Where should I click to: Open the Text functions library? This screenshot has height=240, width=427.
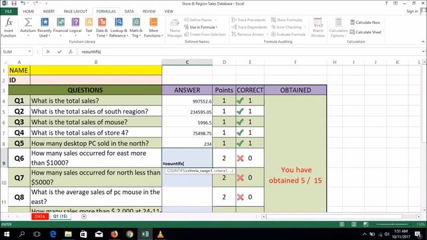pos(89,27)
